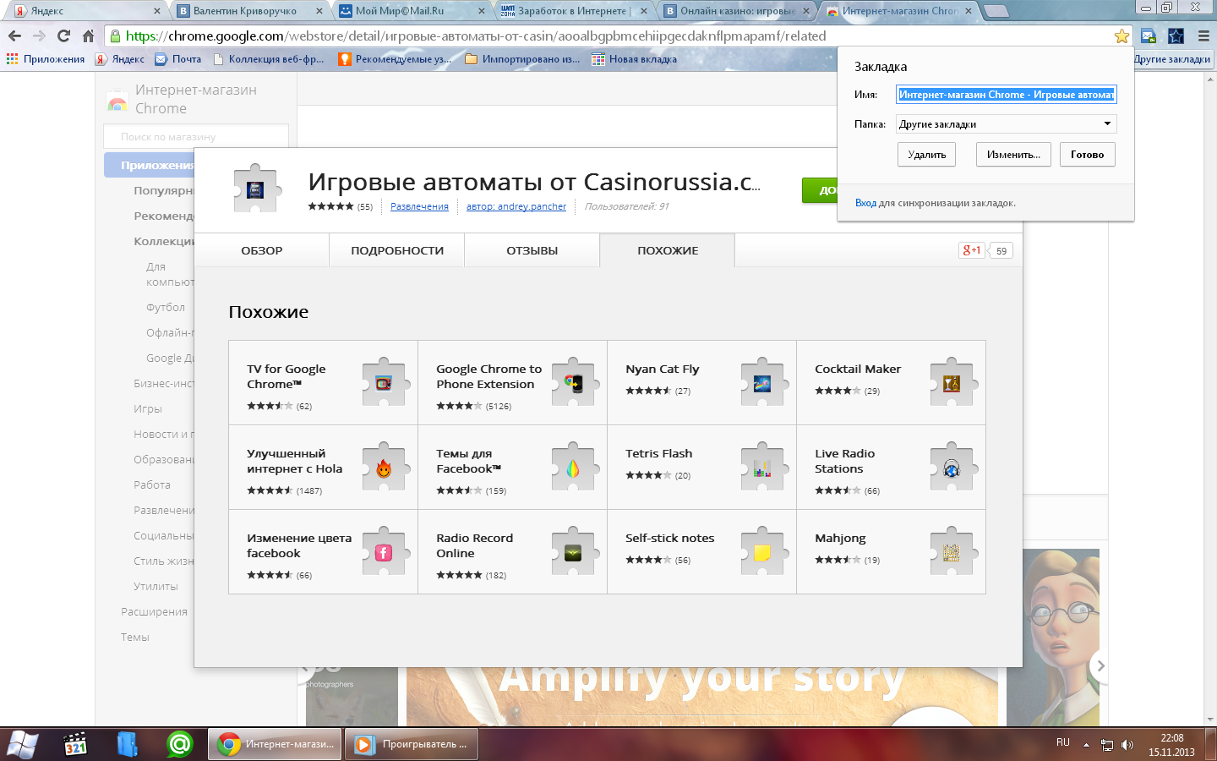
Task: Close the Онлайн казино browser tab
Action: [x=805, y=11]
